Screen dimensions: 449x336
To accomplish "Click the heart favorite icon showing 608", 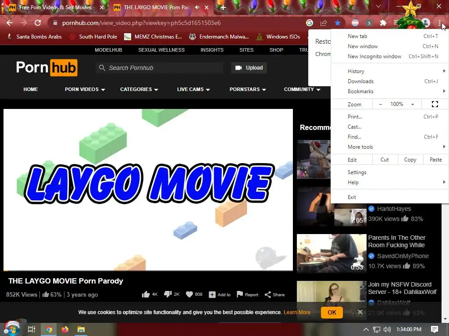I will [189, 294].
